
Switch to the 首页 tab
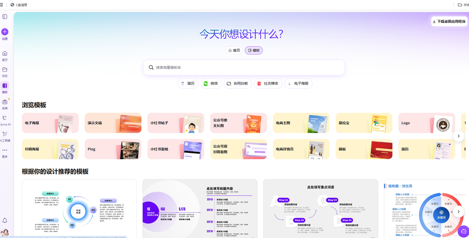[x=234, y=50]
